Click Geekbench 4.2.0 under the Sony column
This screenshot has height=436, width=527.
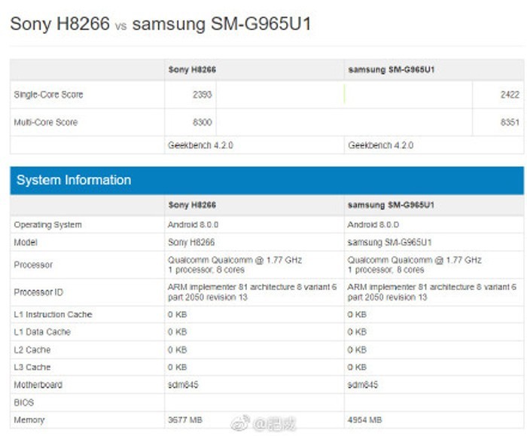(x=200, y=145)
